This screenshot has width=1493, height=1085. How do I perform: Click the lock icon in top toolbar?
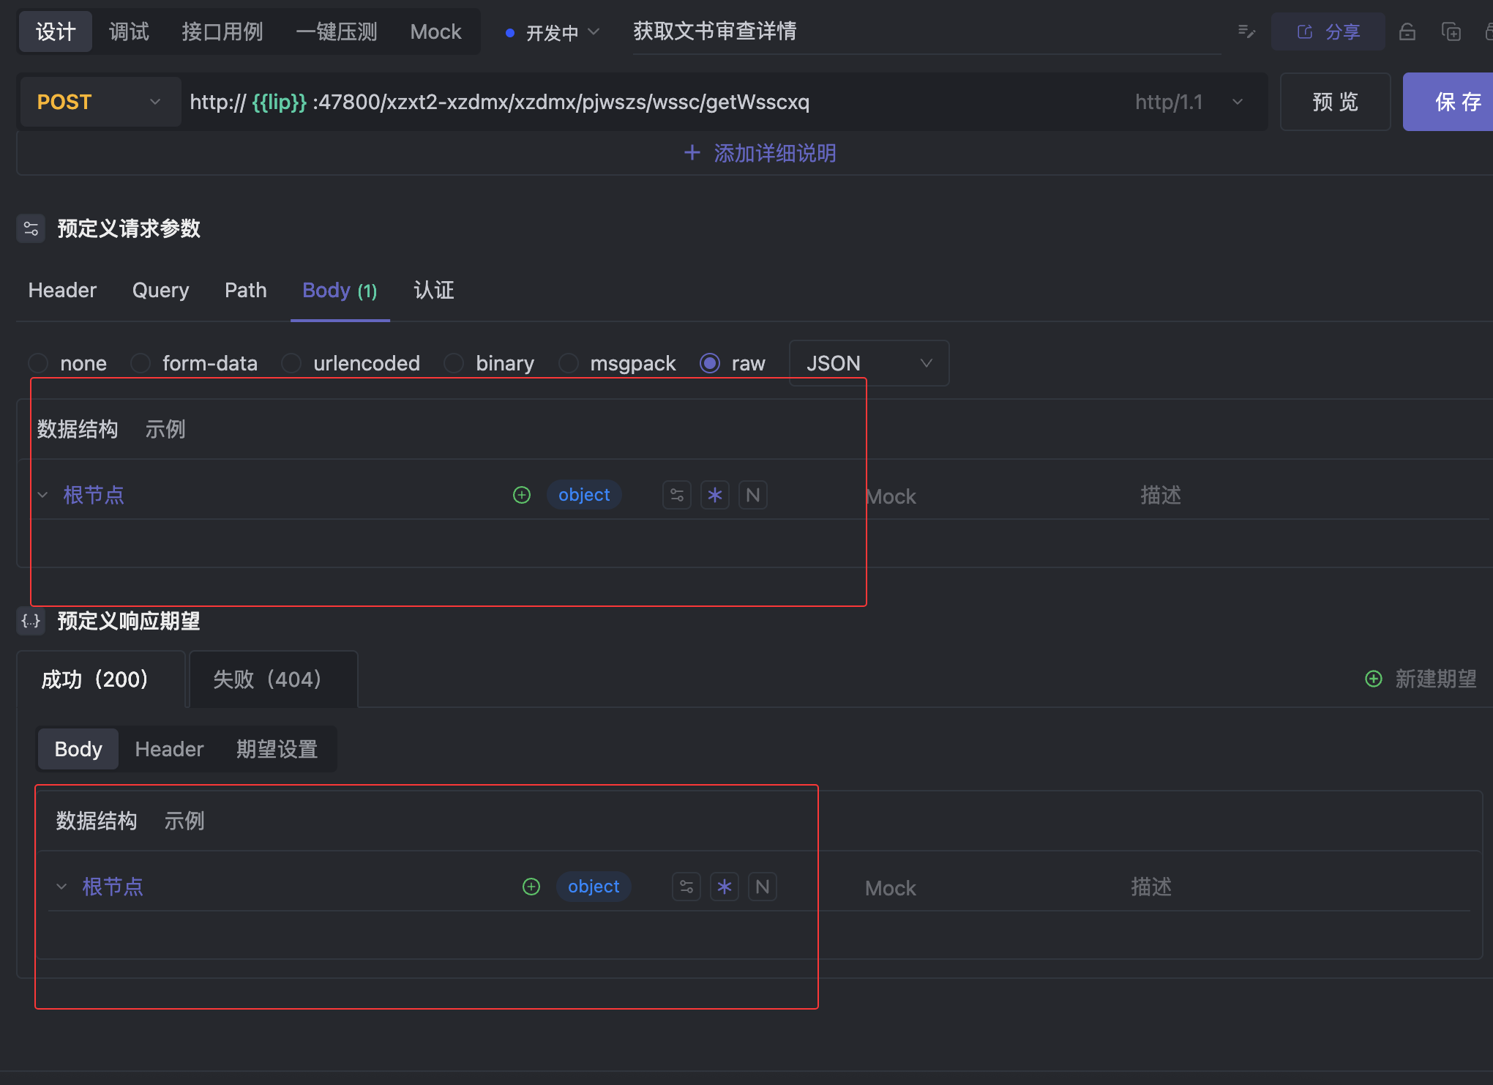1407,31
